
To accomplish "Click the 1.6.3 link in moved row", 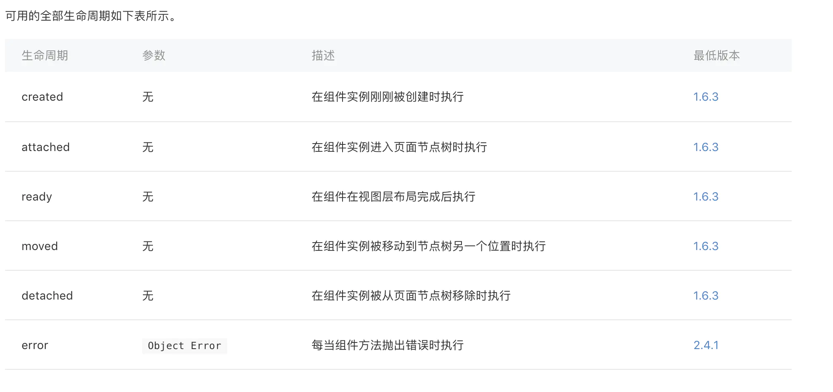I will point(705,246).
